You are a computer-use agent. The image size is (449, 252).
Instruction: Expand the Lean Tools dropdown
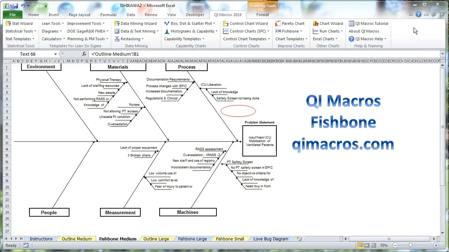(x=53, y=23)
